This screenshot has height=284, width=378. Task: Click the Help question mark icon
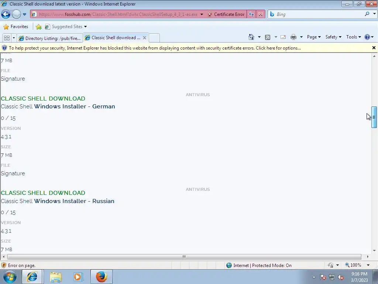(367, 37)
